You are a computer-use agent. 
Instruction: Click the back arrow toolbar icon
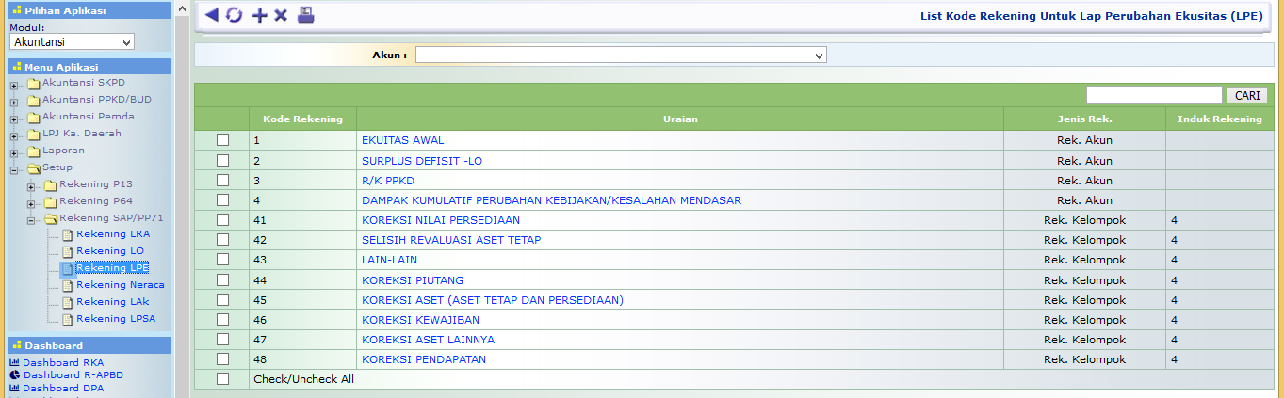click(x=211, y=15)
